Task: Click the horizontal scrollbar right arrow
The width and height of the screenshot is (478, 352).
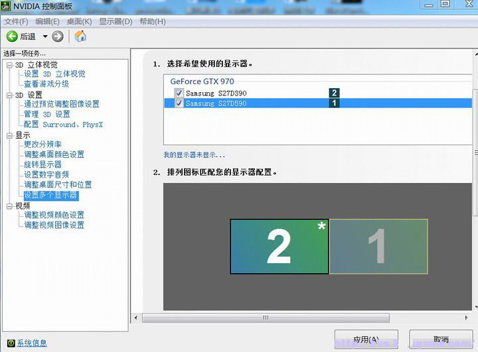Action: point(466,318)
